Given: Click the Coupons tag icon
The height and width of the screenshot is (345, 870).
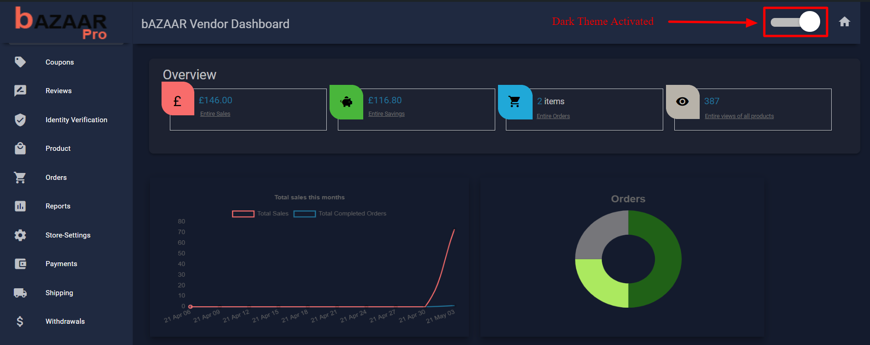Looking at the screenshot, I should pos(20,62).
